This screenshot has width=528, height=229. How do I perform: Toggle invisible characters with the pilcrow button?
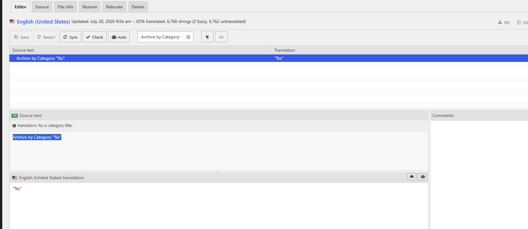(x=207, y=37)
